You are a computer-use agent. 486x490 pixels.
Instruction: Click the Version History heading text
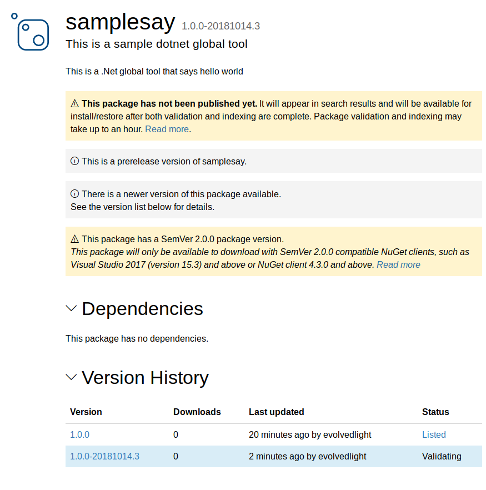click(x=145, y=377)
